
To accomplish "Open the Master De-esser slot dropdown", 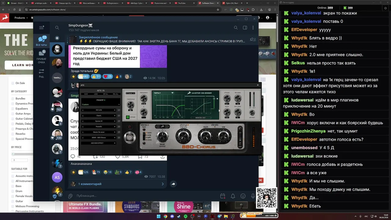I will click(115, 132).
